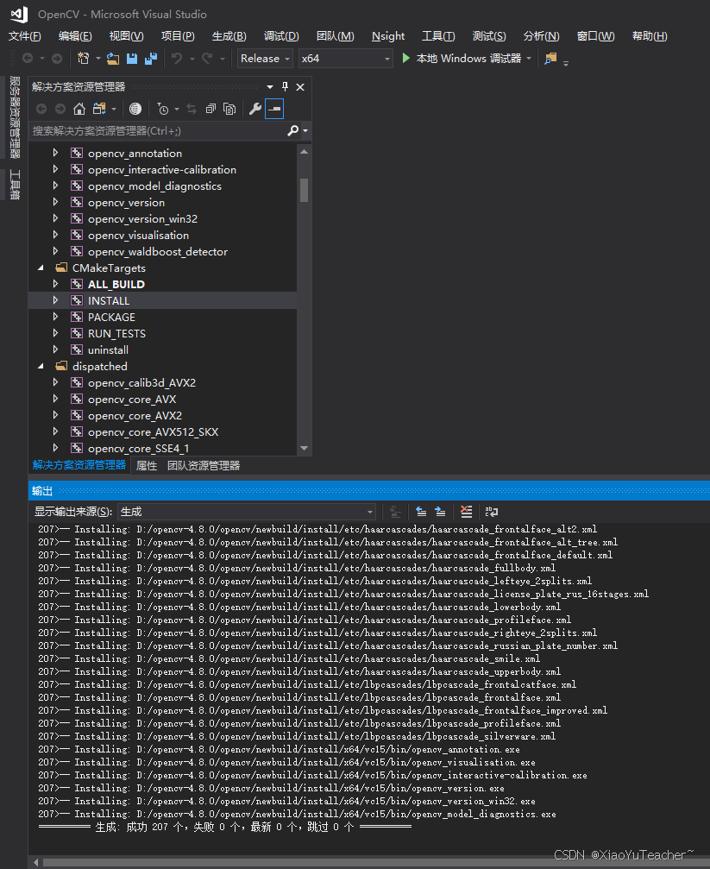Start debugging with the green play icon

(x=405, y=58)
